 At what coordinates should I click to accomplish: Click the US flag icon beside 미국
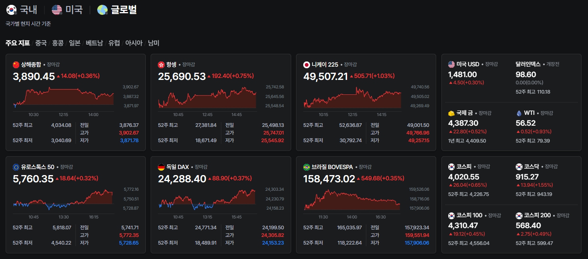point(57,10)
